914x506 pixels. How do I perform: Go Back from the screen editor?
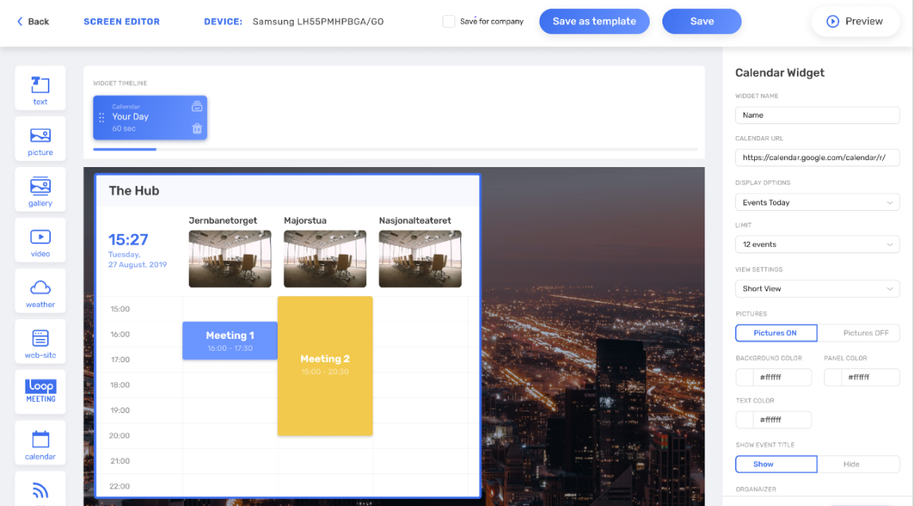point(32,21)
